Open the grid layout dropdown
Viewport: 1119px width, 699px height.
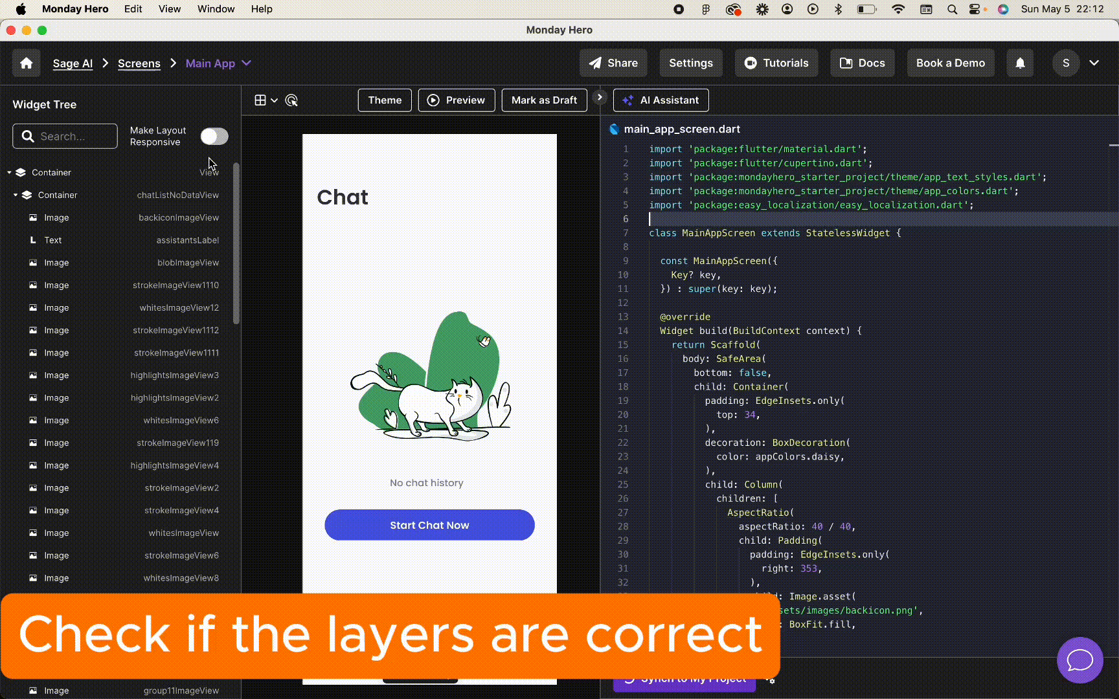click(266, 100)
